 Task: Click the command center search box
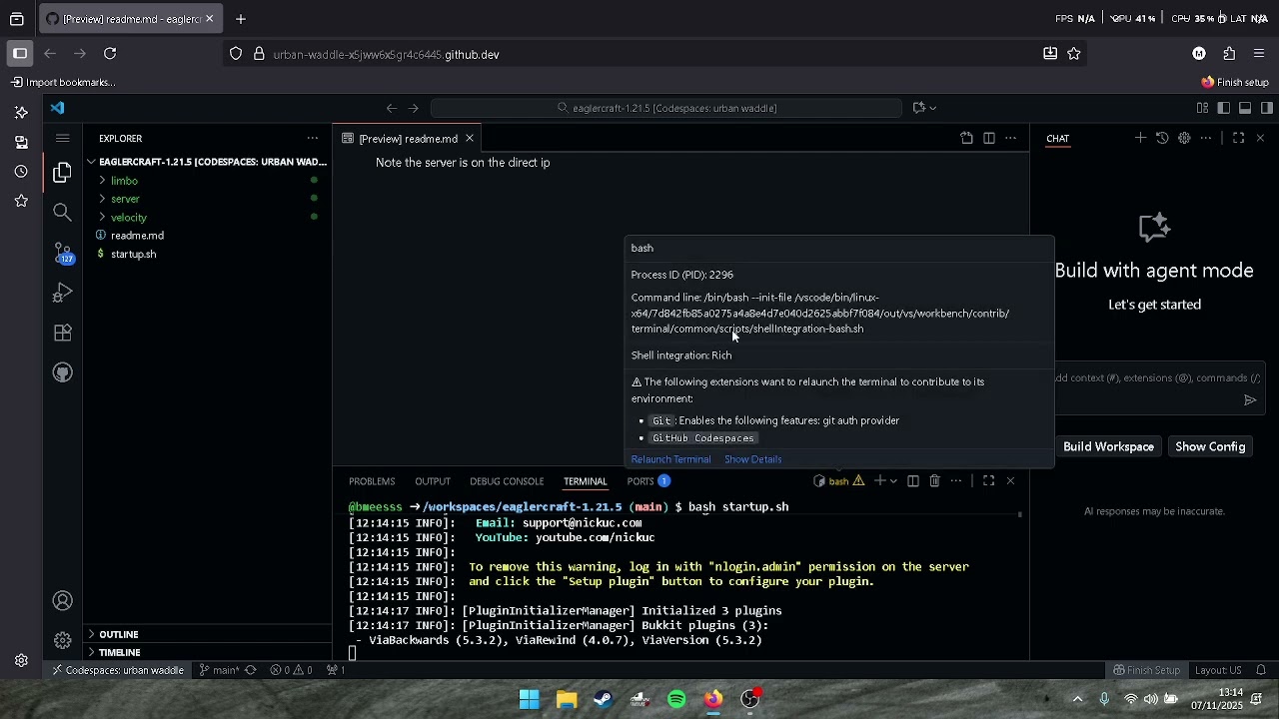(x=666, y=108)
